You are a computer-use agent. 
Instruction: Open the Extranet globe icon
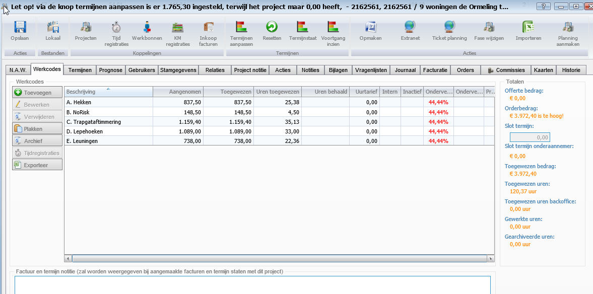pyautogui.click(x=410, y=28)
